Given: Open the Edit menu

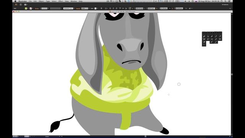Looking at the screenshot, I should (35, 1).
